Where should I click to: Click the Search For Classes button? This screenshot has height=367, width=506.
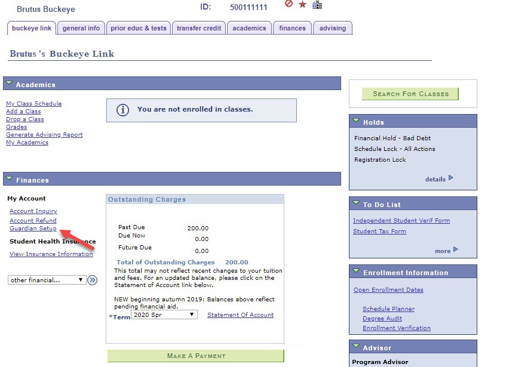(x=410, y=94)
